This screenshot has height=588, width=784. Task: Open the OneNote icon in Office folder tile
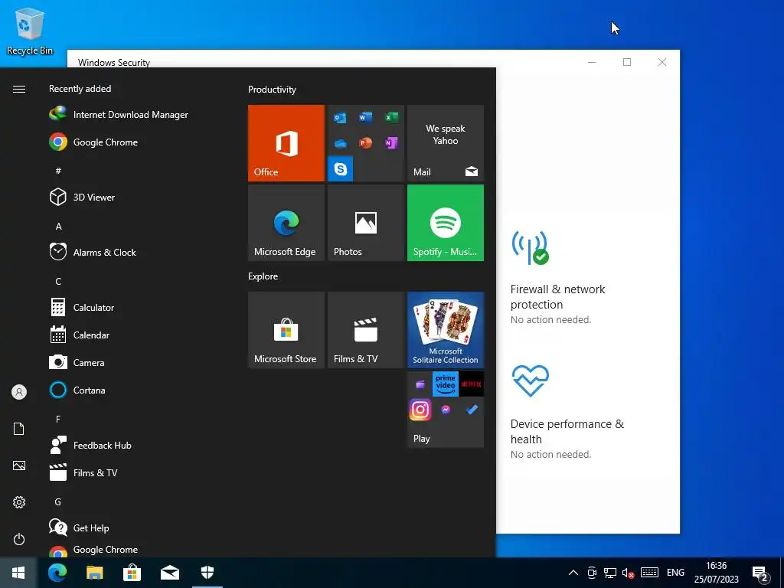tap(391, 143)
